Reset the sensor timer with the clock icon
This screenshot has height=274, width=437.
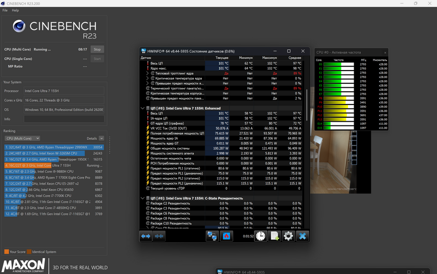pos(260,236)
